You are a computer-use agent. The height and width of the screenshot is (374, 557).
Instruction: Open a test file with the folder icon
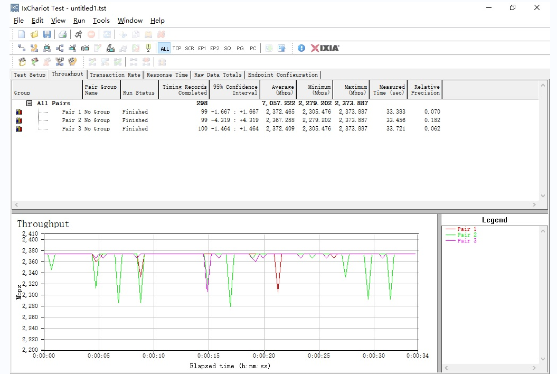pos(34,34)
